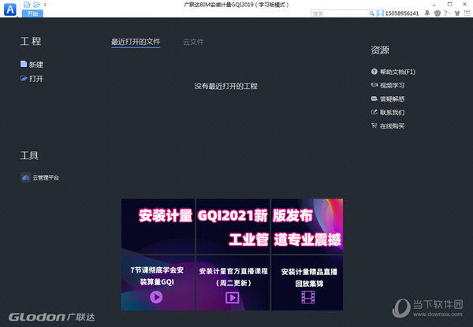Minimize the GQI2019 window

pyautogui.click(x=434, y=5)
